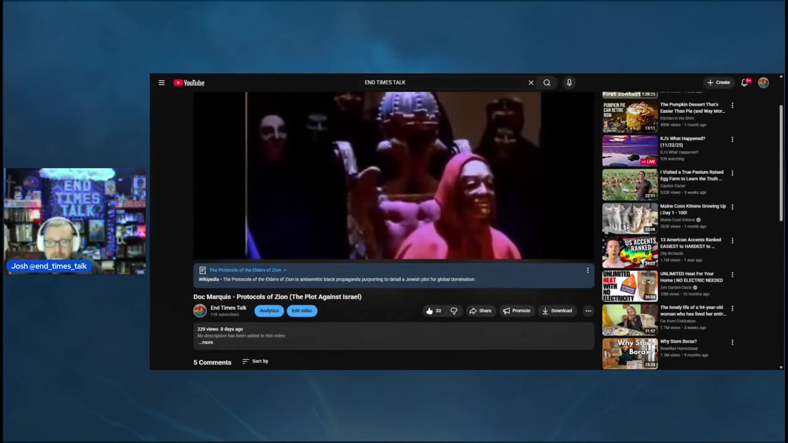Share the video

pos(480,311)
